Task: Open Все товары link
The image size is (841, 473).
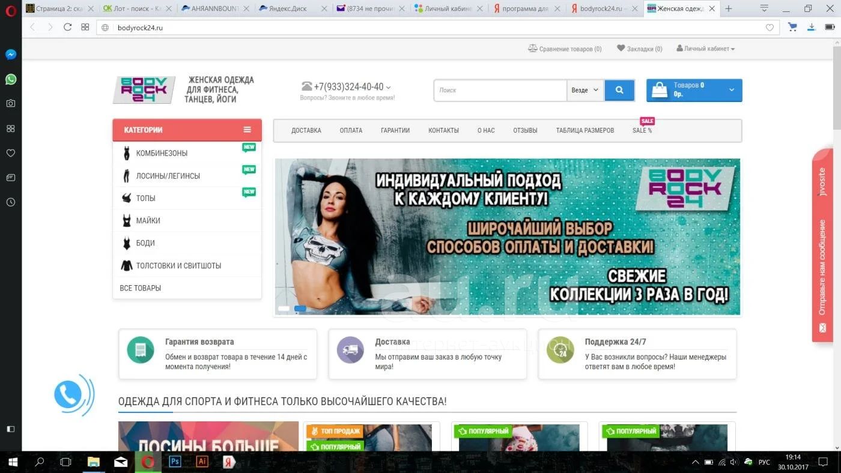Action: [140, 288]
